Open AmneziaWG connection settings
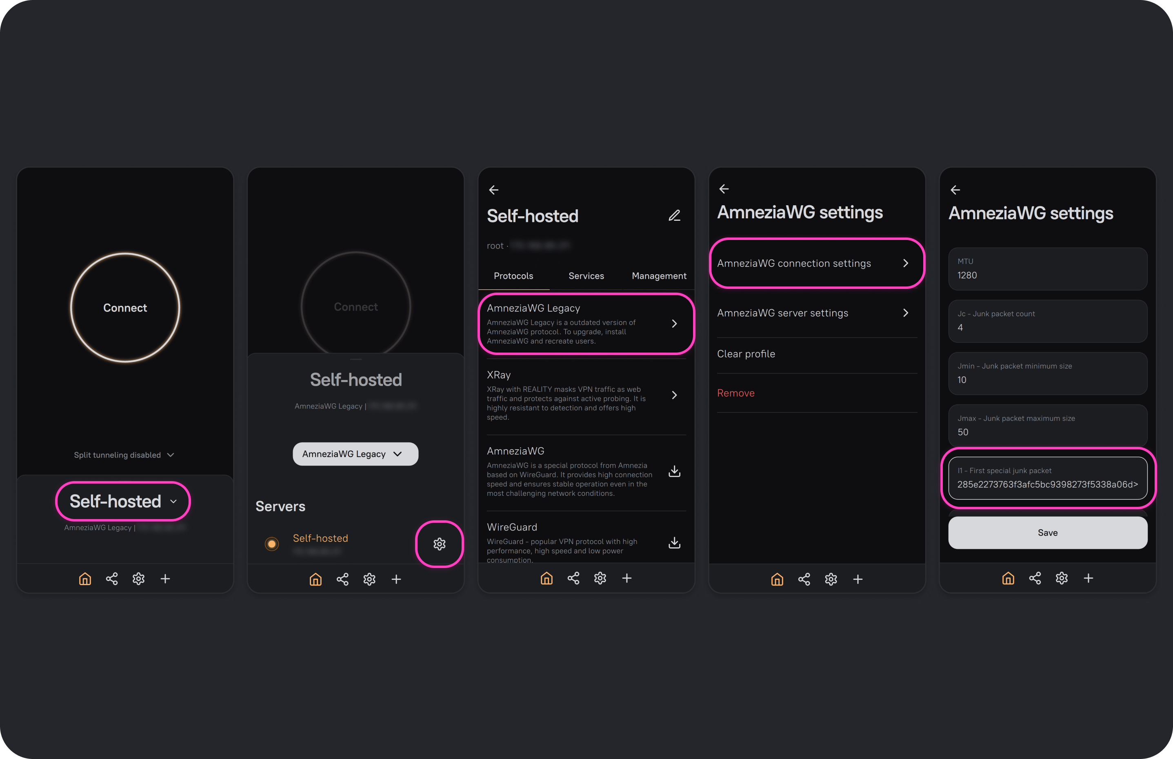This screenshot has width=1173, height=759. click(816, 263)
